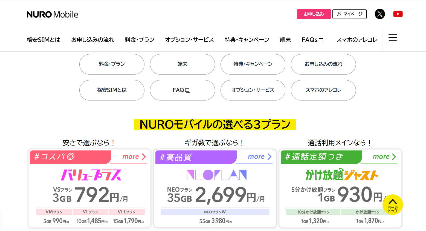The height and width of the screenshot is (231, 426).
Task: Open スマホのアレコレ in the top navigation
Action: [x=357, y=40]
